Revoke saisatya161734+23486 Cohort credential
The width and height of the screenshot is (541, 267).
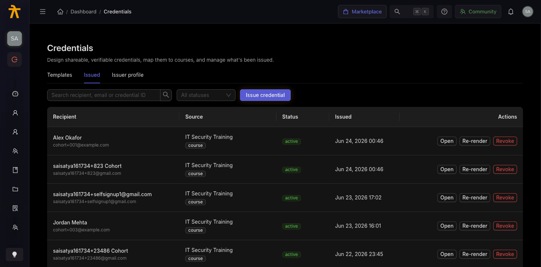[x=505, y=254]
